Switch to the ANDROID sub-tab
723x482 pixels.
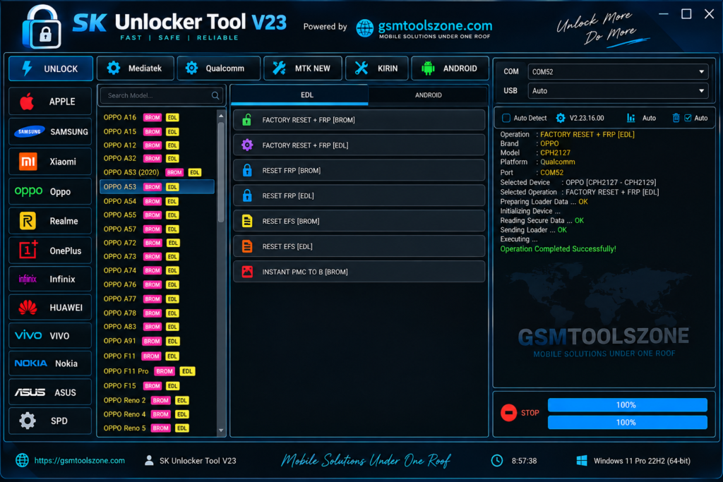tap(428, 95)
